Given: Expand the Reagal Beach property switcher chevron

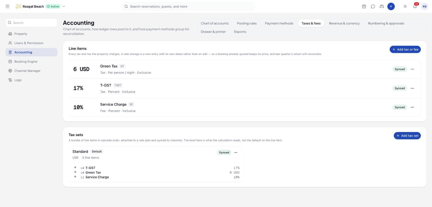Looking at the screenshot, I should click(64, 6).
